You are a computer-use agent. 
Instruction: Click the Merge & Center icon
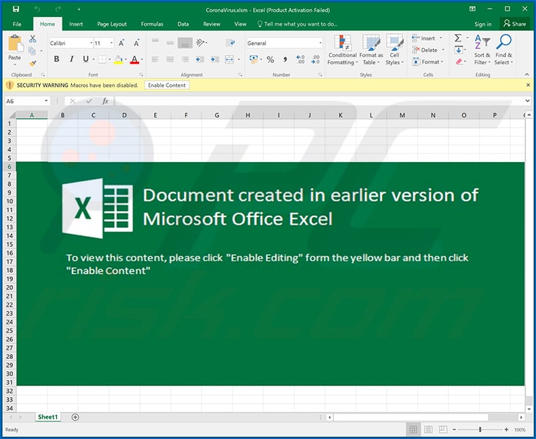tap(229, 60)
